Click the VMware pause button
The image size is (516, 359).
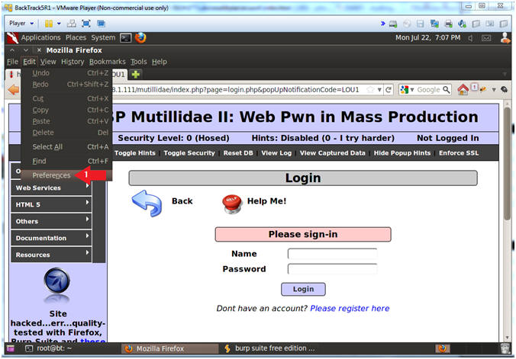pos(49,24)
